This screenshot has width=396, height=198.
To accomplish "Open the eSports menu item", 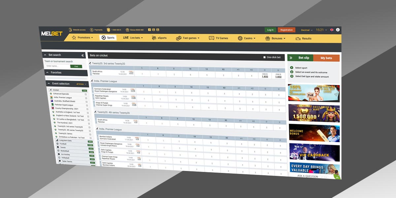I will [x=159, y=38].
